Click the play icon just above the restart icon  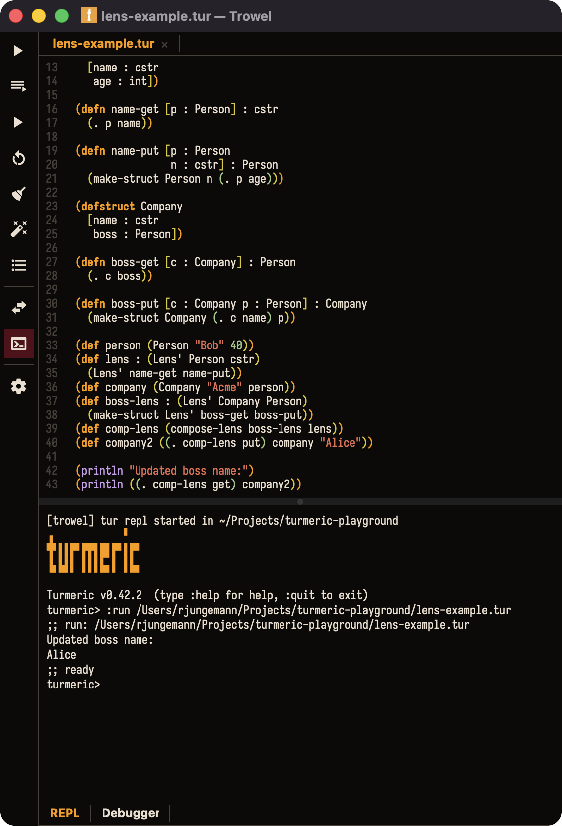18,122
